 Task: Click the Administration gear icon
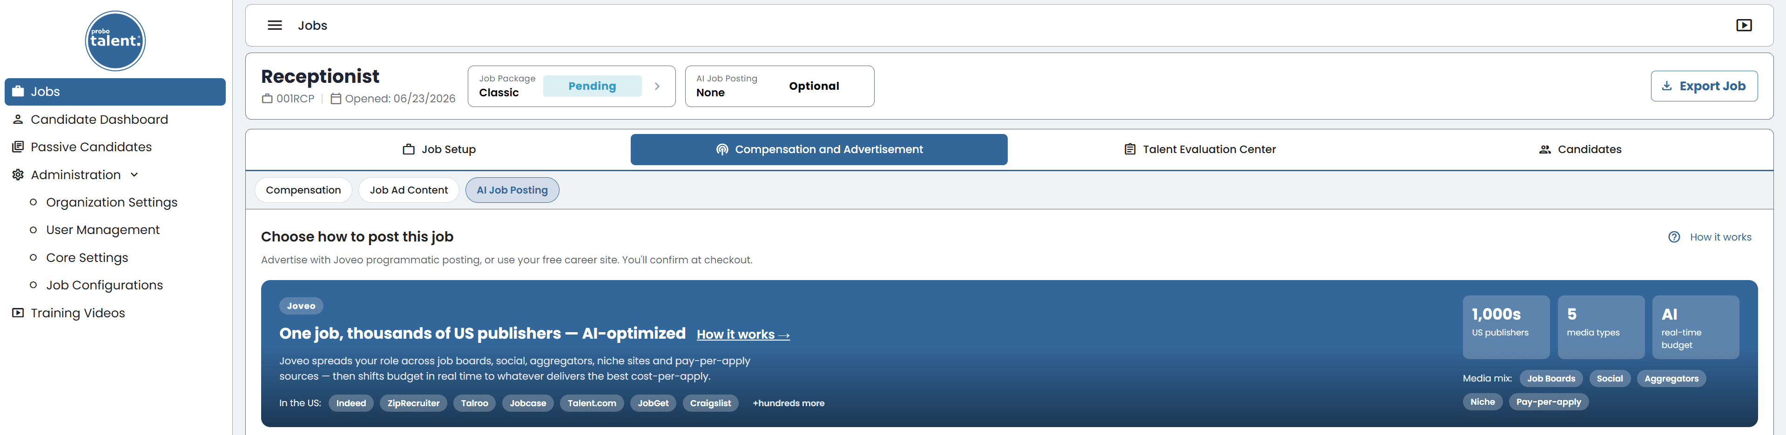click(x=18, y=174)
